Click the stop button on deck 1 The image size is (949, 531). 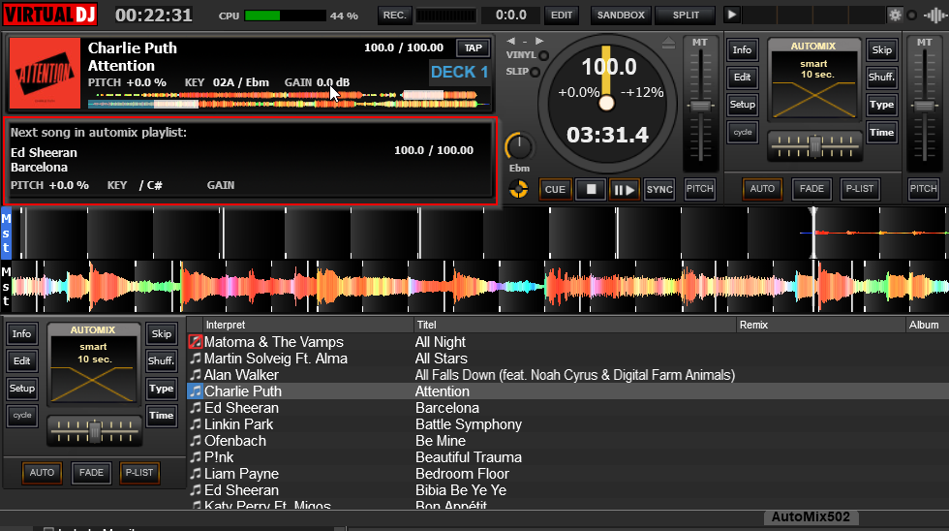[x=591, y=189]
